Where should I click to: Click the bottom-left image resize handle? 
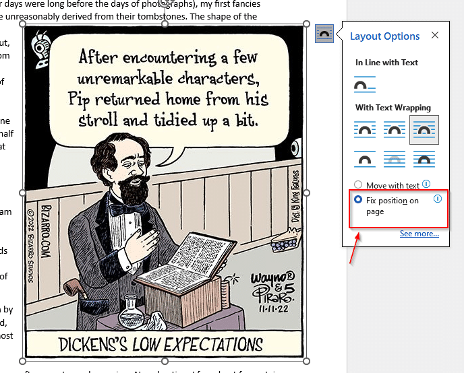(x=22, y=361)
